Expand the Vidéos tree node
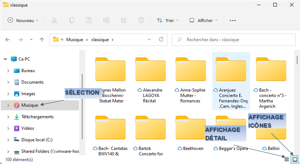This screenshot has height=166, width=300. [8, 128]
